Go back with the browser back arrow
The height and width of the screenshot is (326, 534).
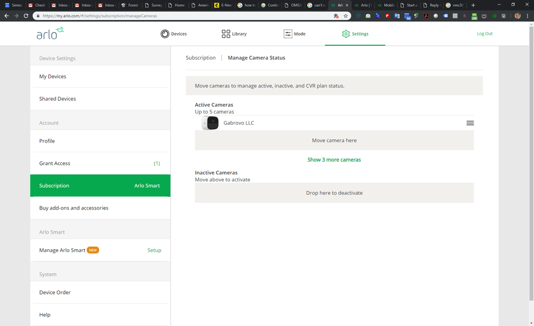click(6, 15)
